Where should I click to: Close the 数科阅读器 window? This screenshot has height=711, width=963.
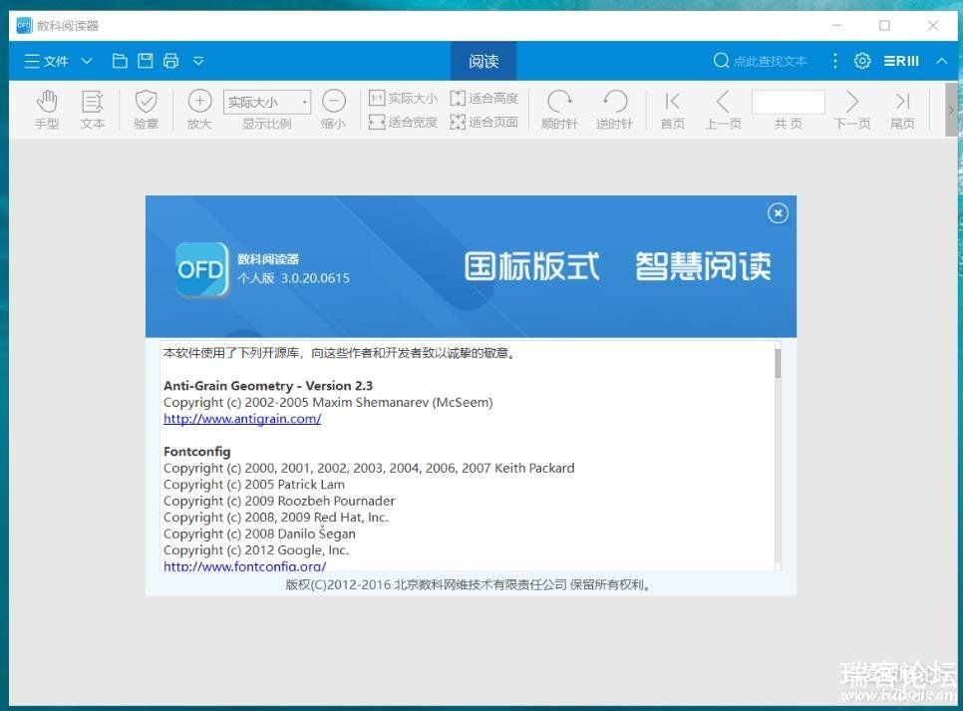pyautogui.click(x=933, y=25)
